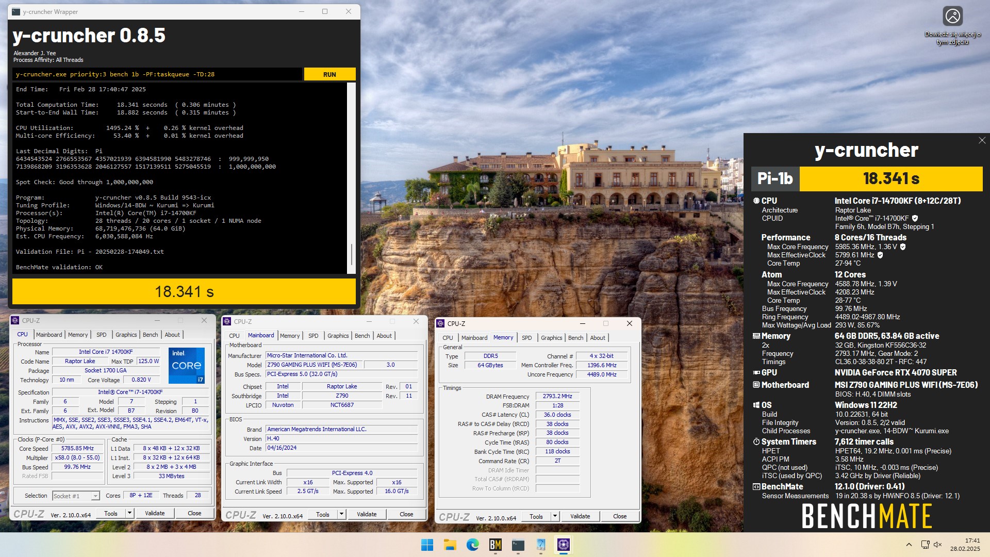Click the GPU icon in BenchMate panel

coord(756,372)
